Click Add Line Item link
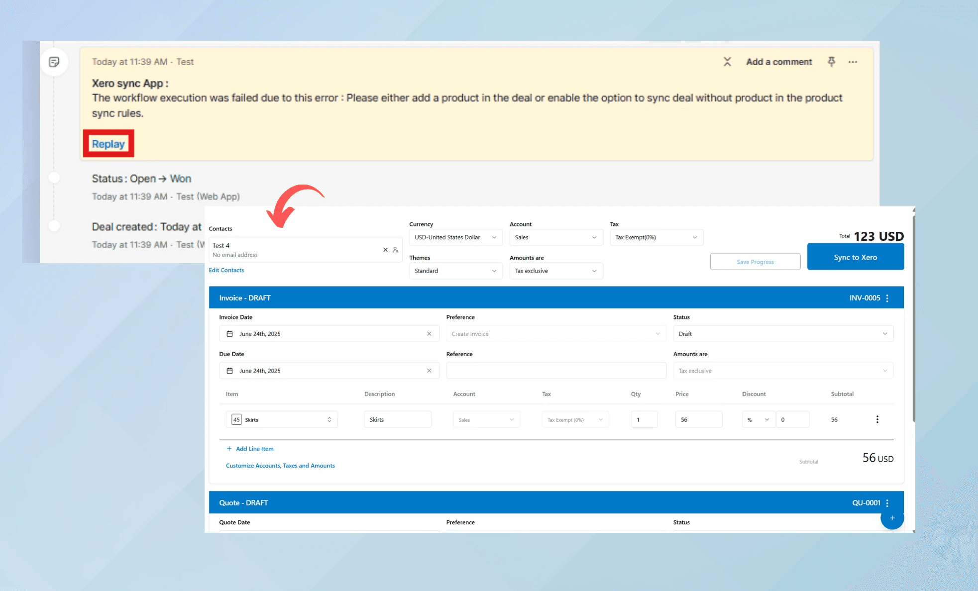 tap(254, 449)
